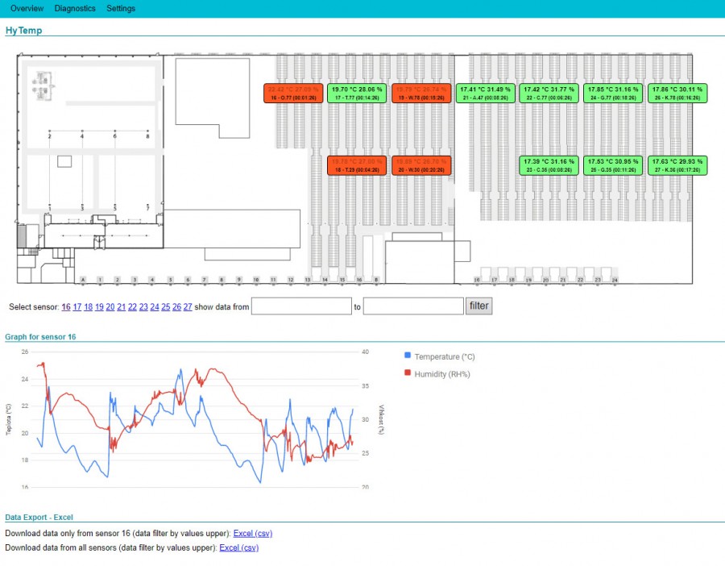Click the red Humidity legend swatch
This screenshot has height=566, width=725.
408,373
